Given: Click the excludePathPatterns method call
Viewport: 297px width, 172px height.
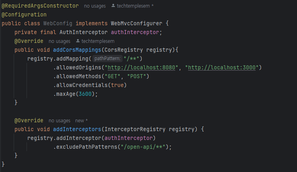Looking at the screenshot, I should pos(87,147).
